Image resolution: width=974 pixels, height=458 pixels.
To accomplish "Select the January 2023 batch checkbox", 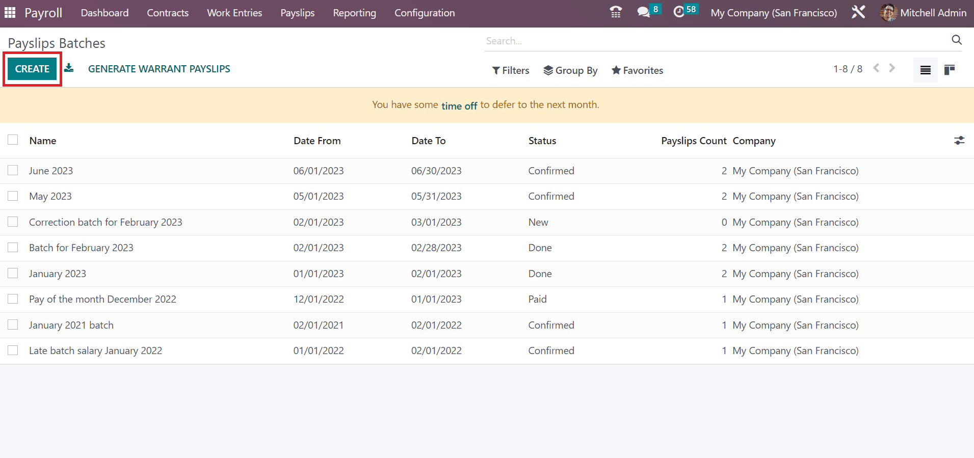I will click(13, 273).
